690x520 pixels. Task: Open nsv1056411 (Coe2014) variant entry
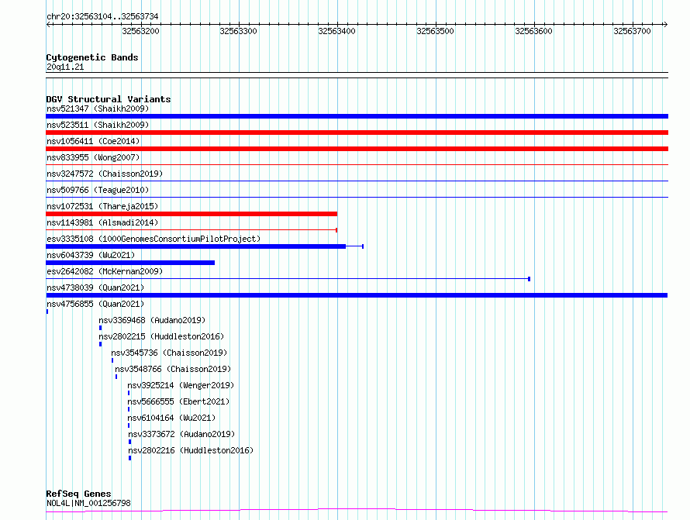click(93, 141)
